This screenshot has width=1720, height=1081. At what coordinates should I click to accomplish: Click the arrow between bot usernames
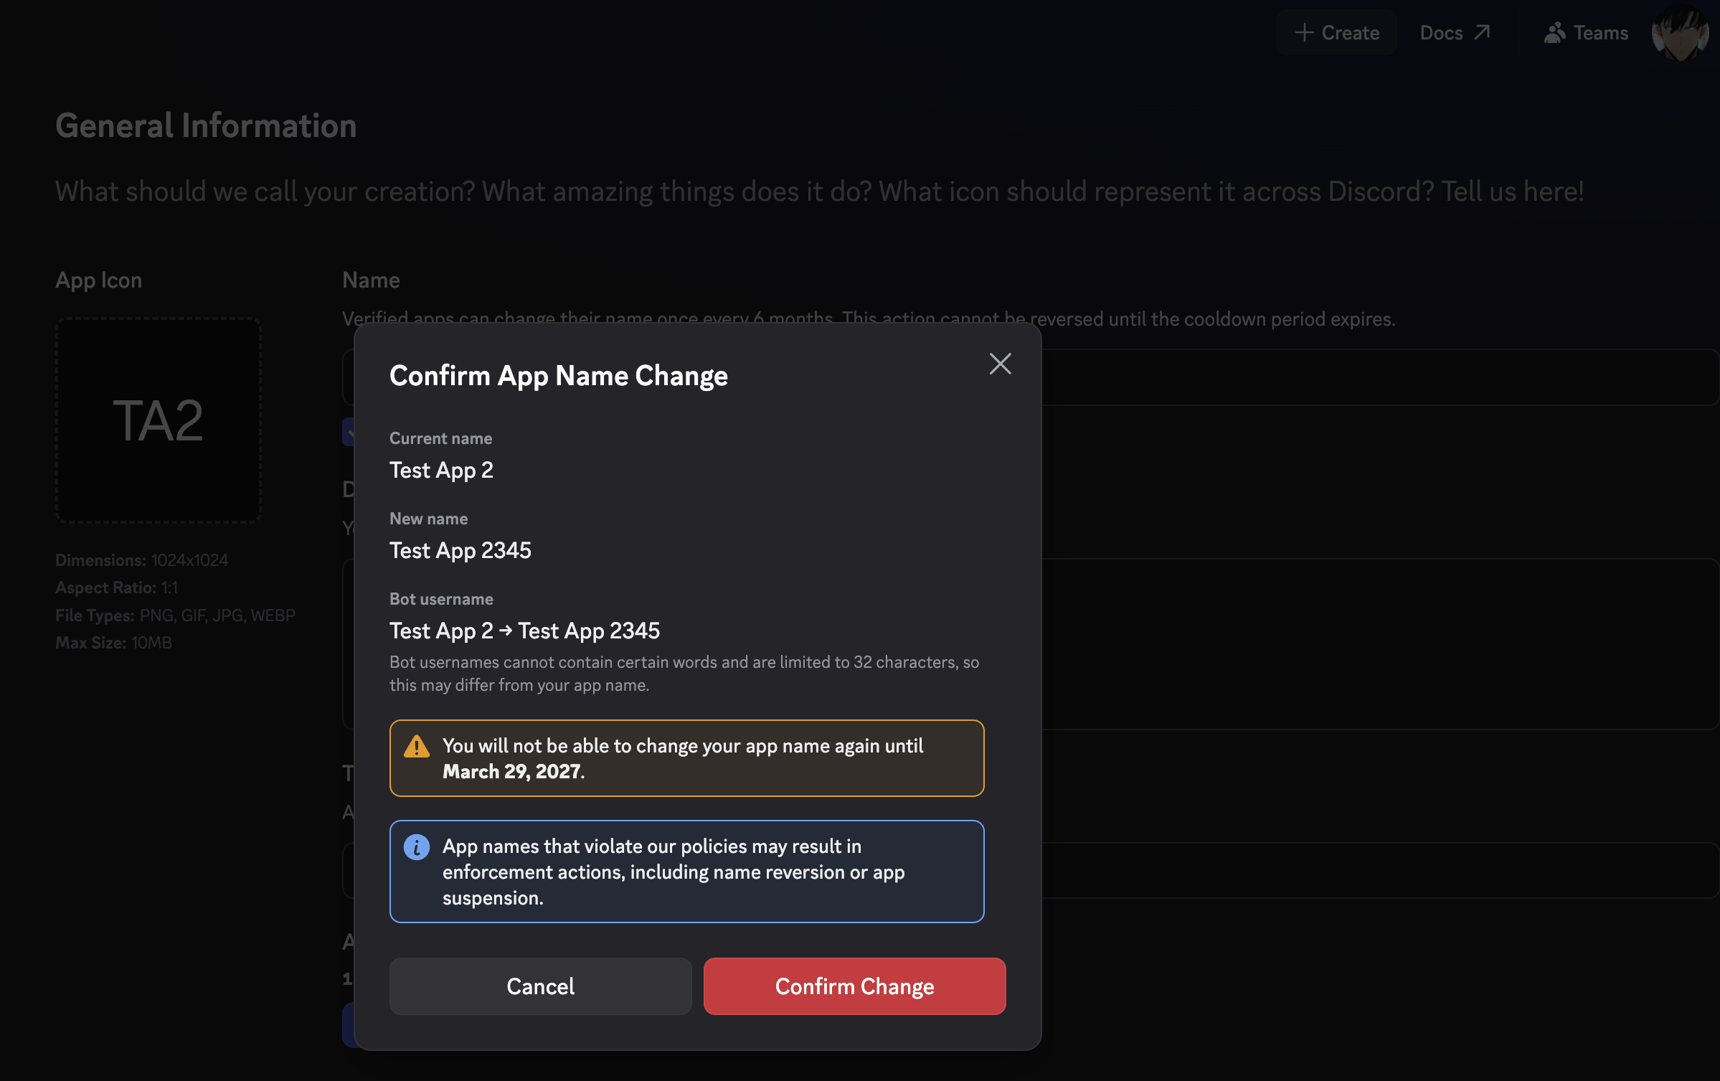pyautogui.click(x=506, y=631)
